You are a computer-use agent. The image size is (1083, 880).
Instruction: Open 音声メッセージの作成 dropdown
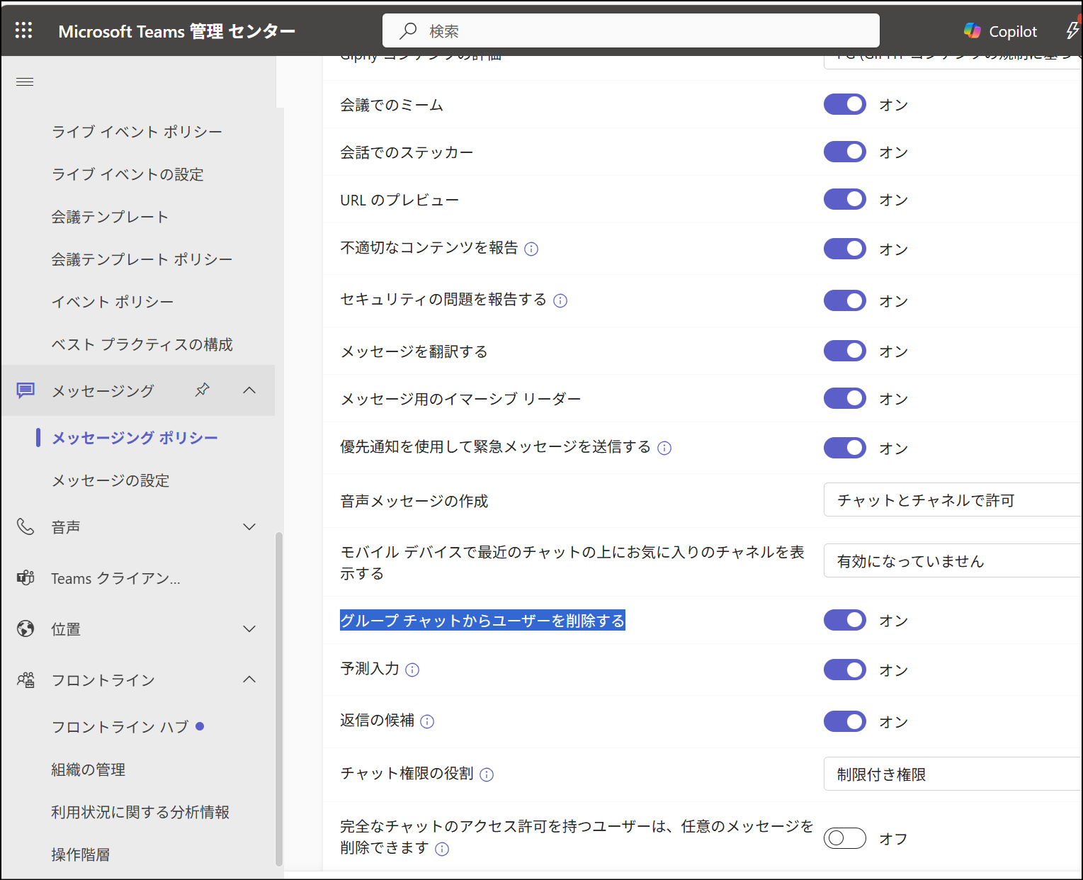coord(953,500)
